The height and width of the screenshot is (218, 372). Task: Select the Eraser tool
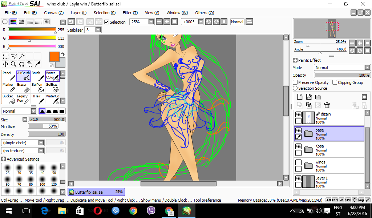tap(23, 88)
